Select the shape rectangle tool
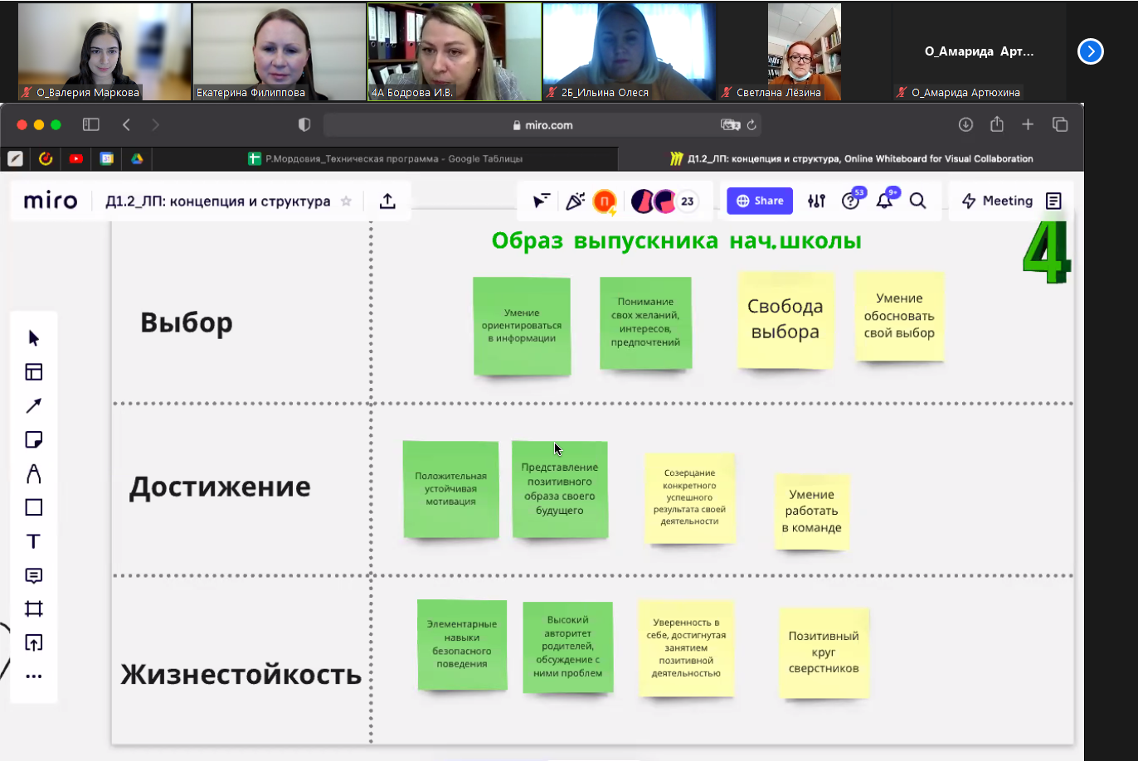Viewport: 1138px width, 761px height. click(x=33, y=507)
